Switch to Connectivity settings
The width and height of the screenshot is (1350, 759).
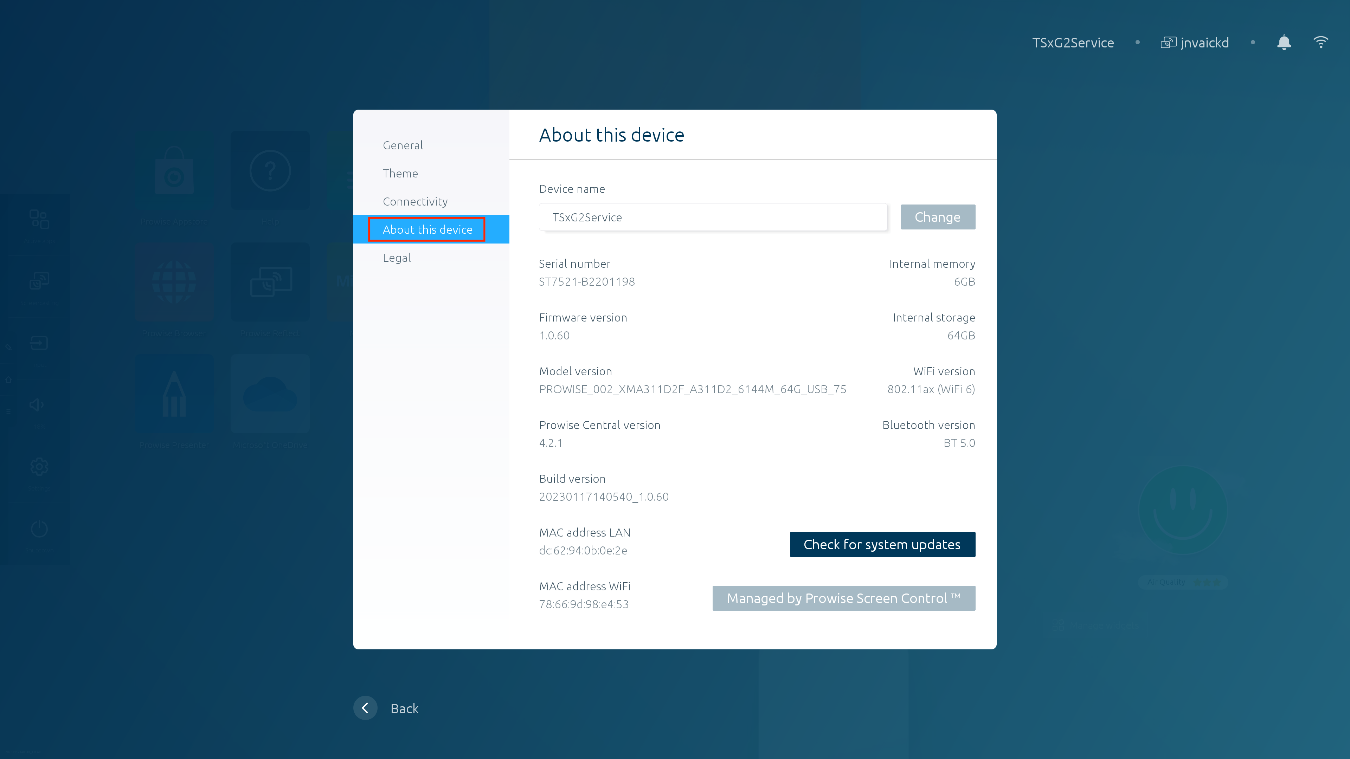pos(415,202)
